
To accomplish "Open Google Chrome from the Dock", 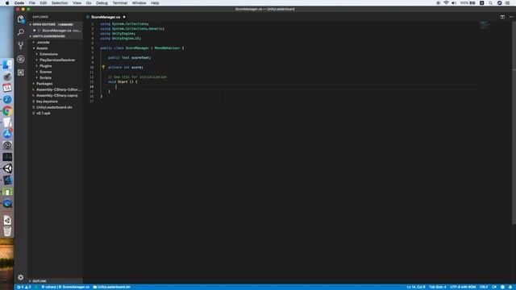I will 7,111.
